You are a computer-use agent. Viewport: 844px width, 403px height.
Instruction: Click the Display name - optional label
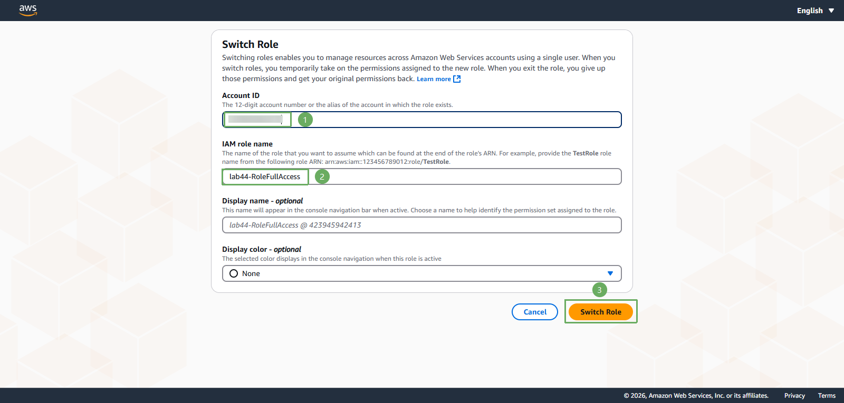point(262,201)
